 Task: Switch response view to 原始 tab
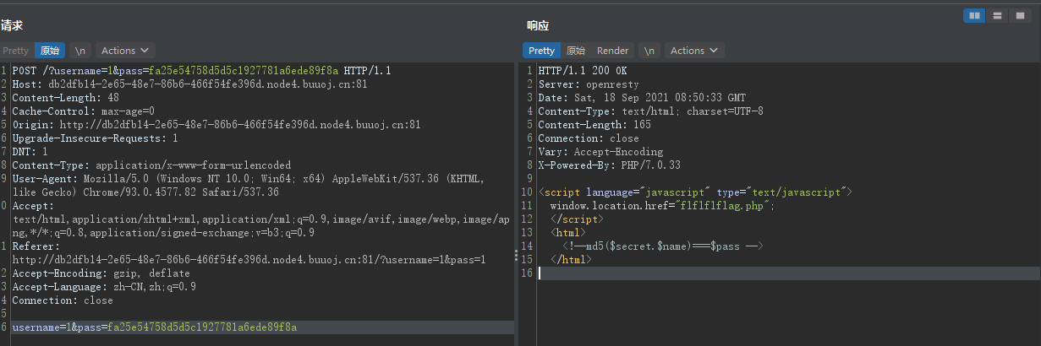point(575,51)
